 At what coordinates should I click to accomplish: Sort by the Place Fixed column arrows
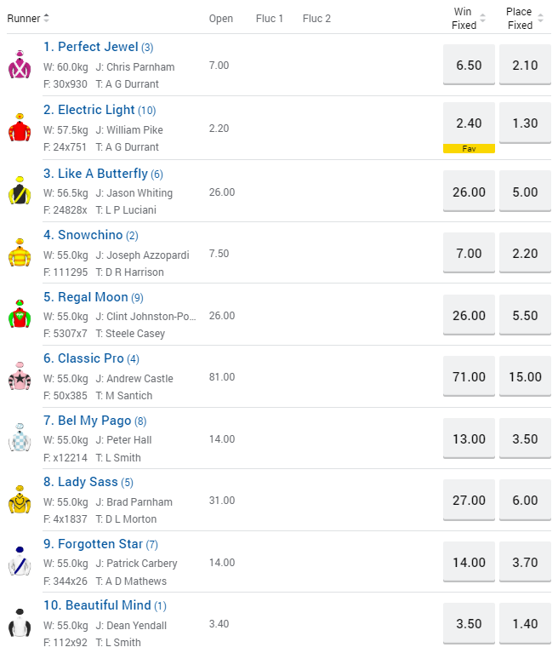(x=539, y=19)
